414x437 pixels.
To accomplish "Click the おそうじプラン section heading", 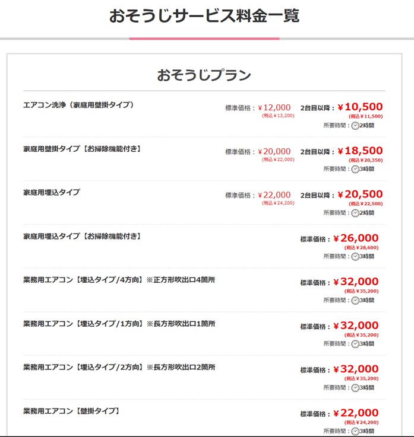I will pyautogui.click(x=204, y=75).
